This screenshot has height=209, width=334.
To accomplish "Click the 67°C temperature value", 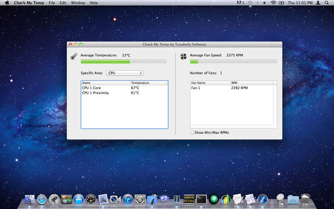I will tap(135, 88).
